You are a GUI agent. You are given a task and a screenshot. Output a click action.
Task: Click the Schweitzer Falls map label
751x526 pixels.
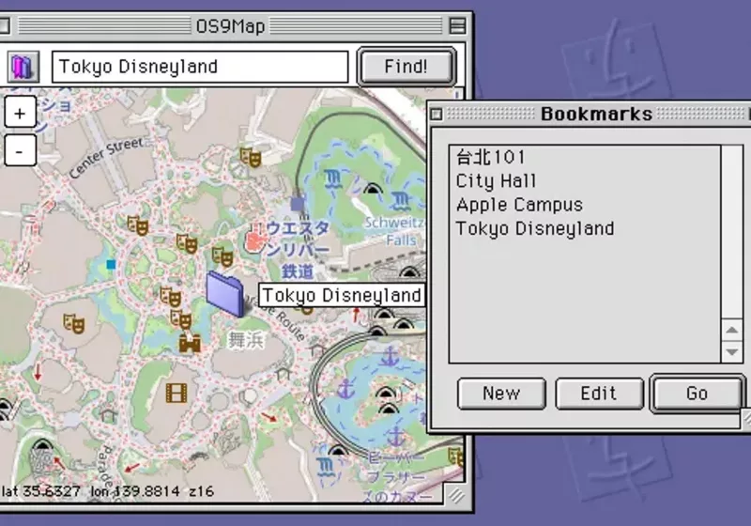point(395,231)
